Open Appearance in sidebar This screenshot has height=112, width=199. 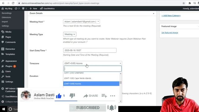(11, 61)
